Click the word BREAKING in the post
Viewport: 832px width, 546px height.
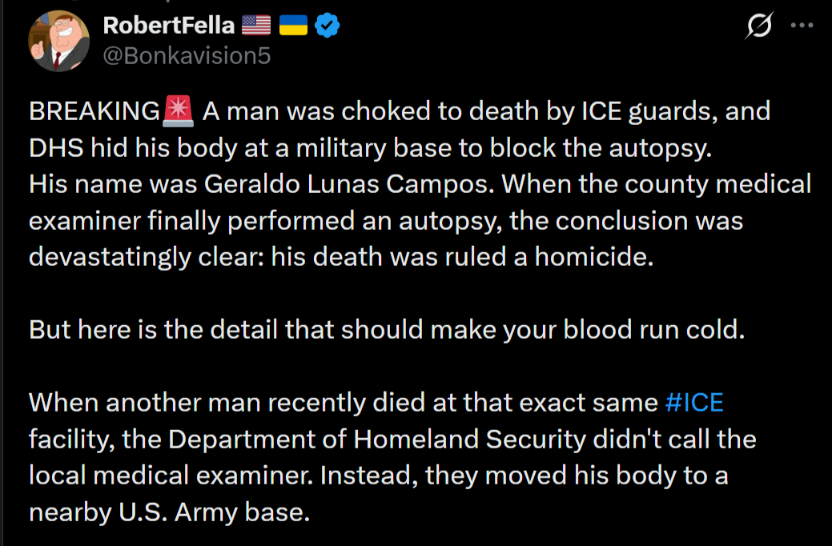pyautogui.click(x=94, y=111)
